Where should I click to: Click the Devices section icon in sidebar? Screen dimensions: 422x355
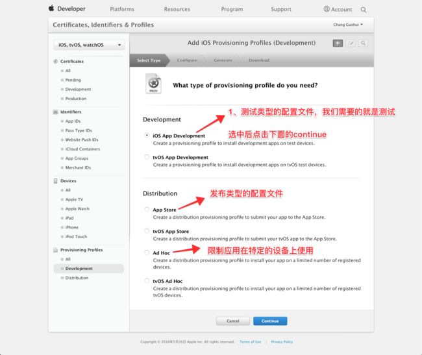click(55, 181)
